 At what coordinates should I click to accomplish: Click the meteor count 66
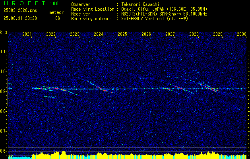coord(58,18)
